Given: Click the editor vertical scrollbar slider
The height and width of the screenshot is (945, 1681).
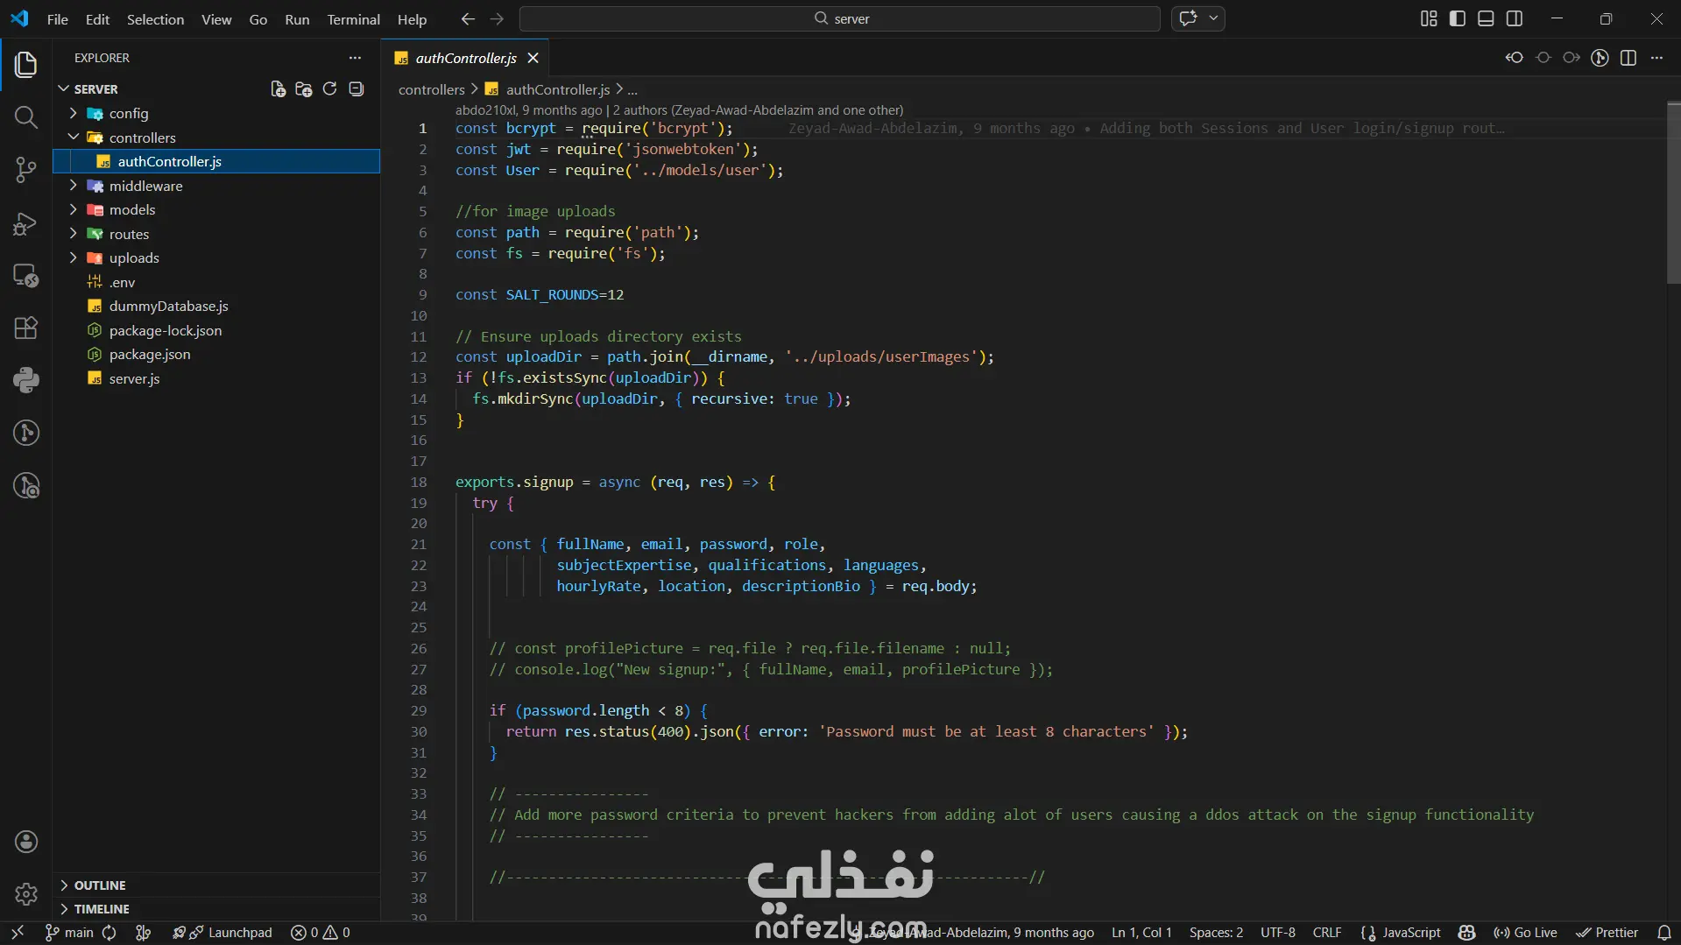Looking at the screenshot, I should (1673, 194).
